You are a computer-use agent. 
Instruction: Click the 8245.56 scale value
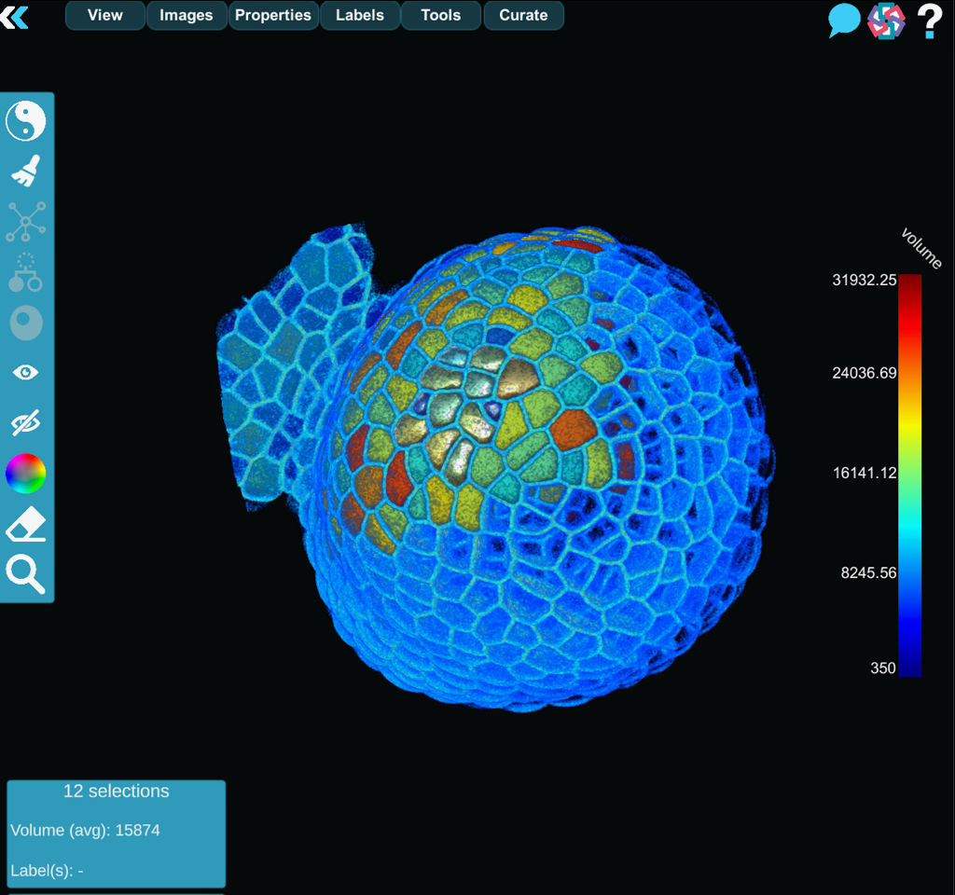click(x=868, y=573)
